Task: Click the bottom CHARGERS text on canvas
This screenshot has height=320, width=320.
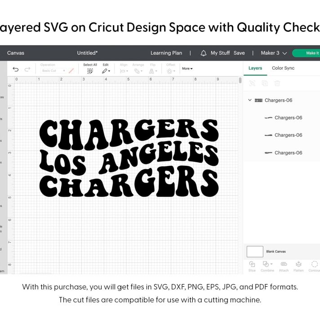Action: [x=129, y=182]
